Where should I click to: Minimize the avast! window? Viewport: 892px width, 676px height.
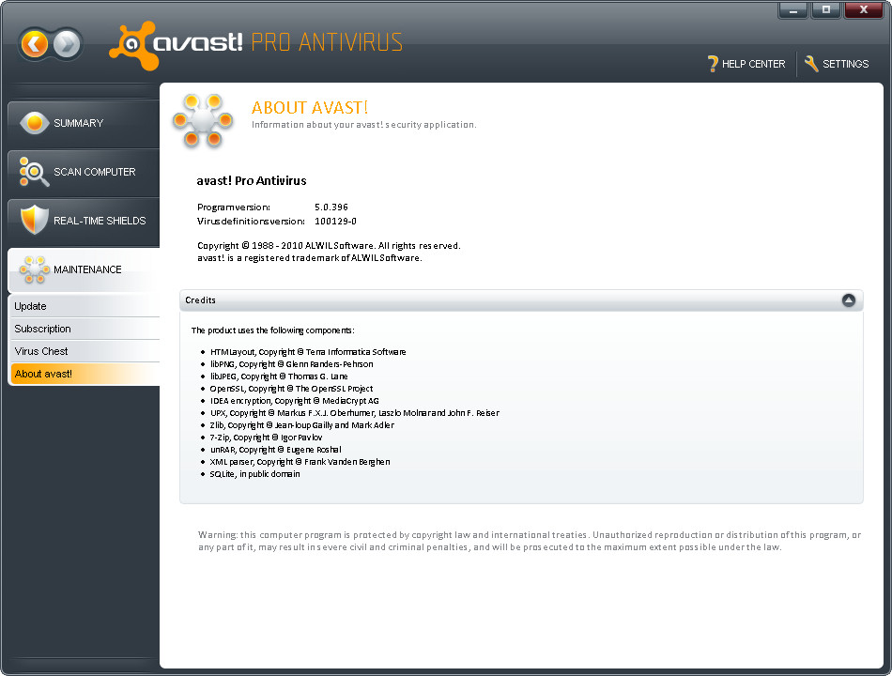793,10
